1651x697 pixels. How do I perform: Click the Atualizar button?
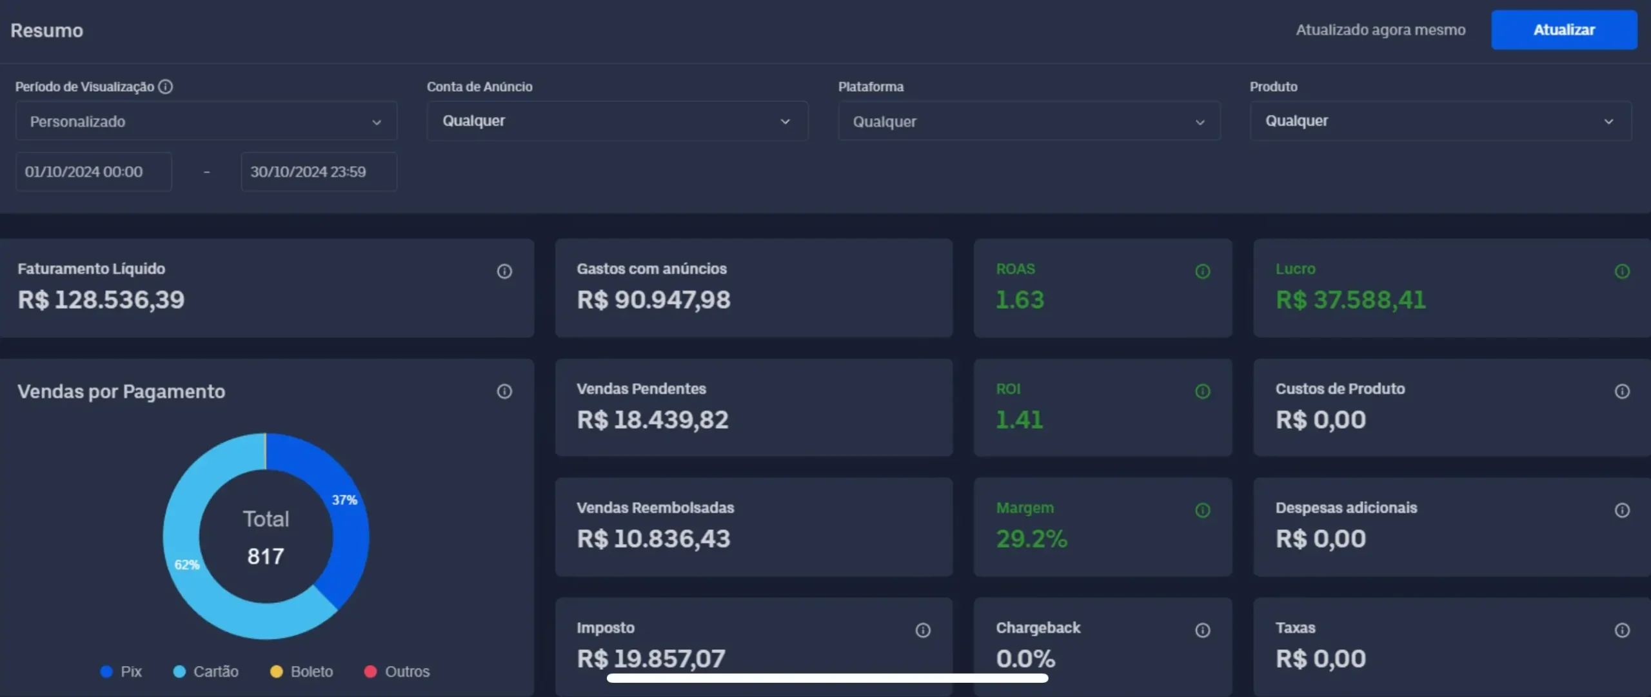[1563, 30]
